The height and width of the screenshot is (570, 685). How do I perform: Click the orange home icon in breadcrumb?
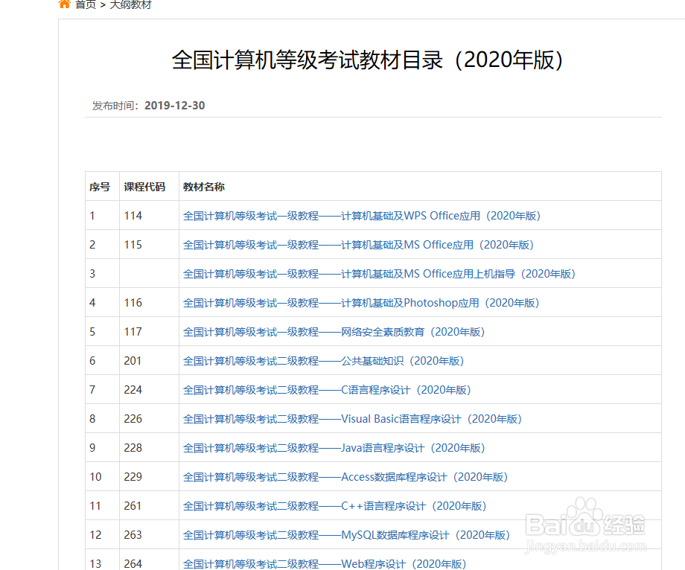64,4
